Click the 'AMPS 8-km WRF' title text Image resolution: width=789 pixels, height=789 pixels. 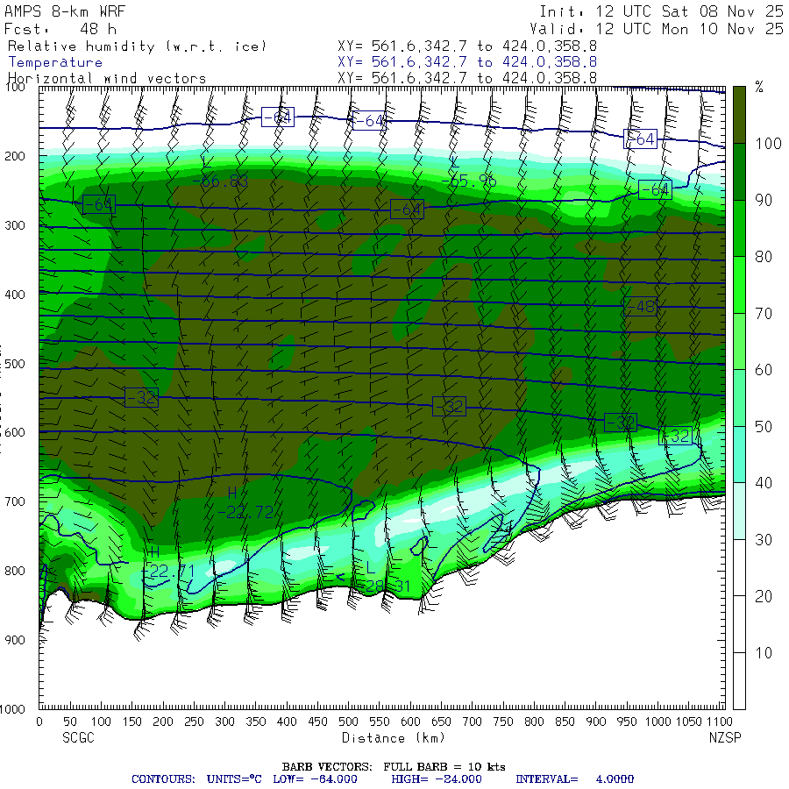(65, 11)
